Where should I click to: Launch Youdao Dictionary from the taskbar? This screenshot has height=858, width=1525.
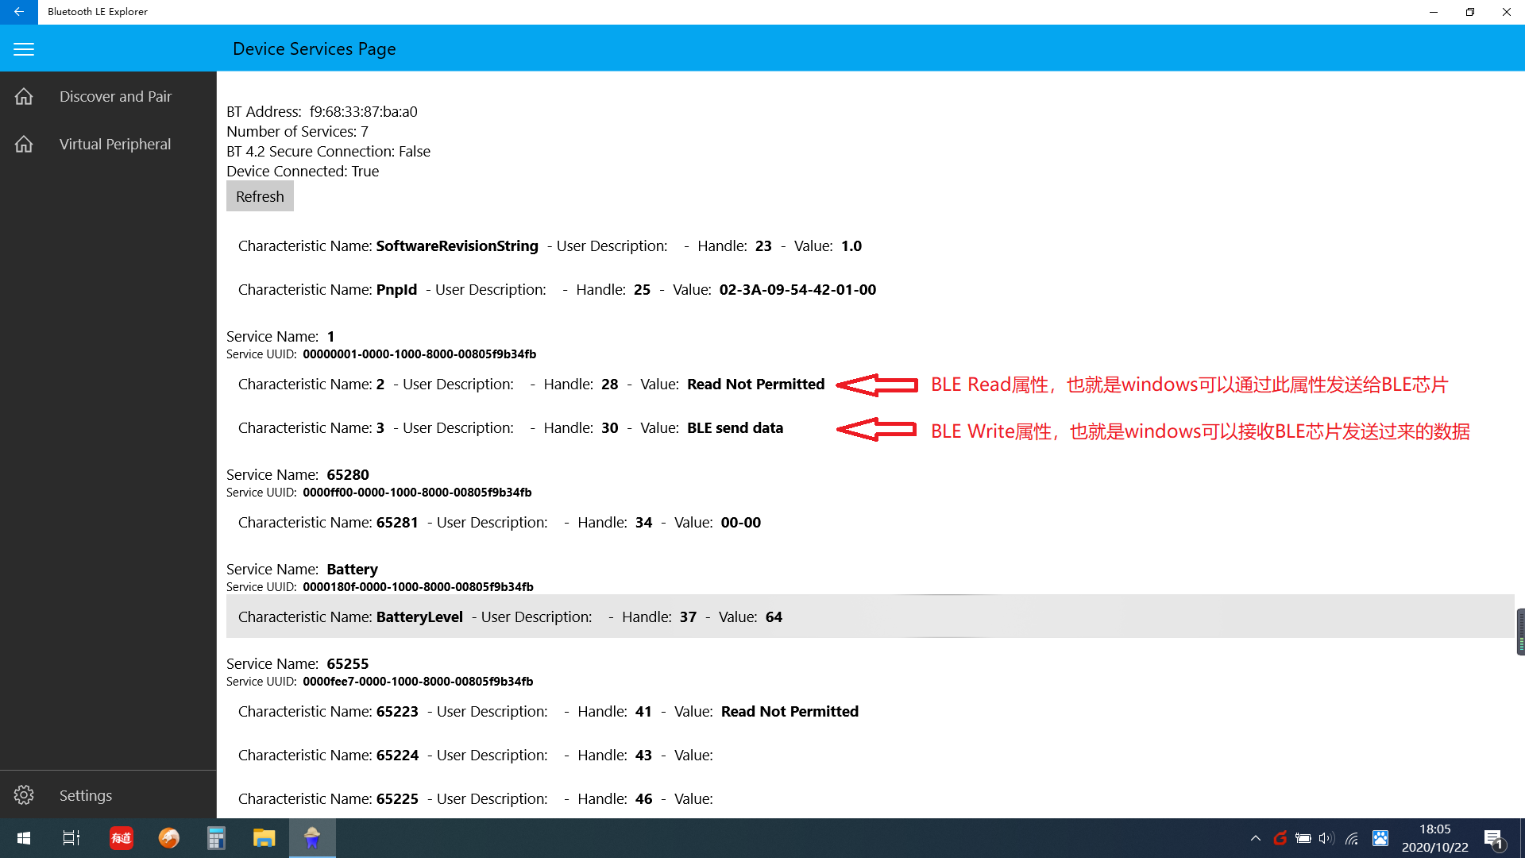121,838
